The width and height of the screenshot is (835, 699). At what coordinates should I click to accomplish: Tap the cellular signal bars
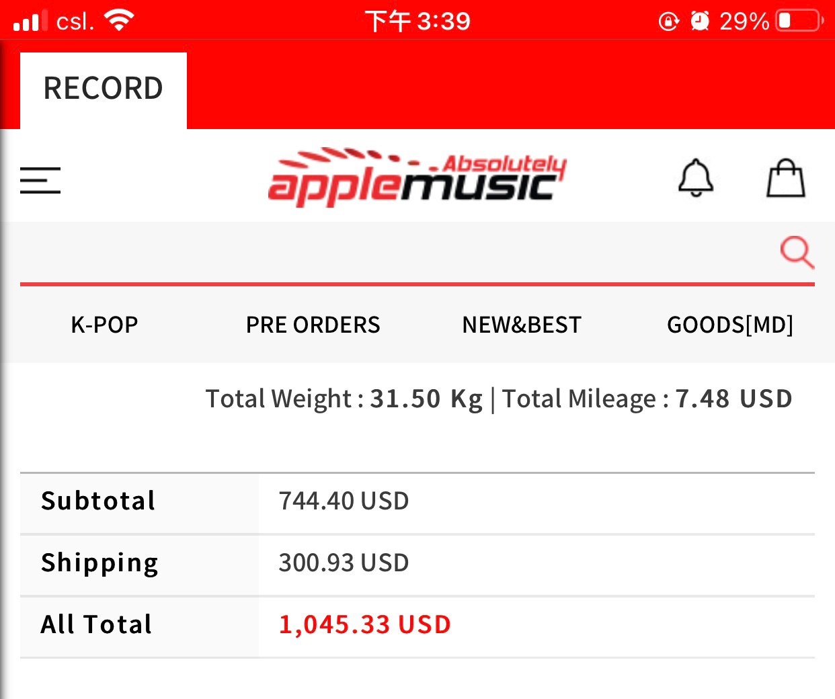click(30, 21)
